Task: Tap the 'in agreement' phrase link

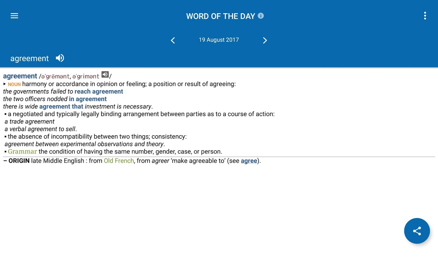Action: point(88,99)
